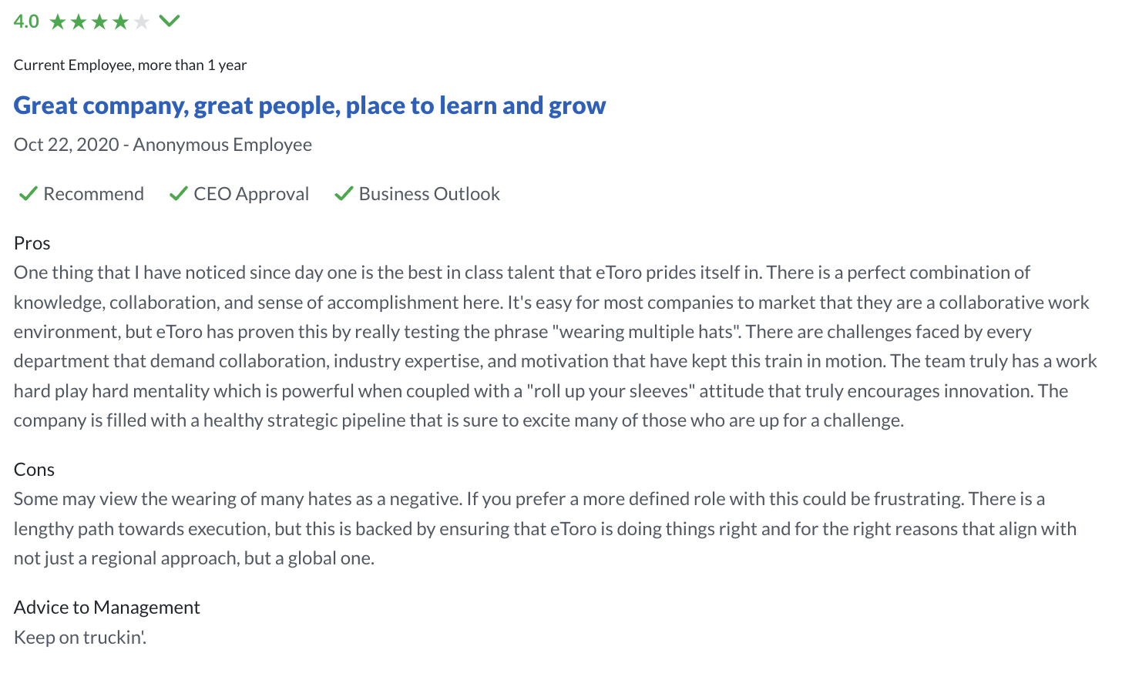The image size is (1122, 673).
Task: Click the second green rating star
Action: [x=79, y=22]
